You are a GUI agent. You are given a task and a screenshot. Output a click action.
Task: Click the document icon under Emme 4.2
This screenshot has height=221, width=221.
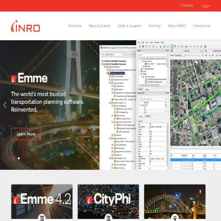42,218
